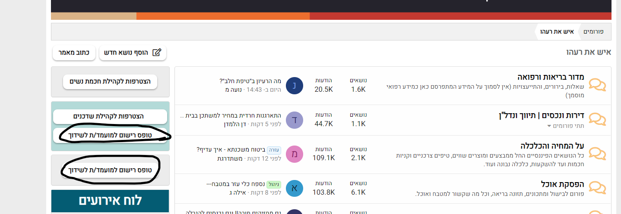Image resolution: width=621 pixels, height=214 pixels.
Task: Click הצטרפות לקהילת חכמת נשים button
Action: 110,81
